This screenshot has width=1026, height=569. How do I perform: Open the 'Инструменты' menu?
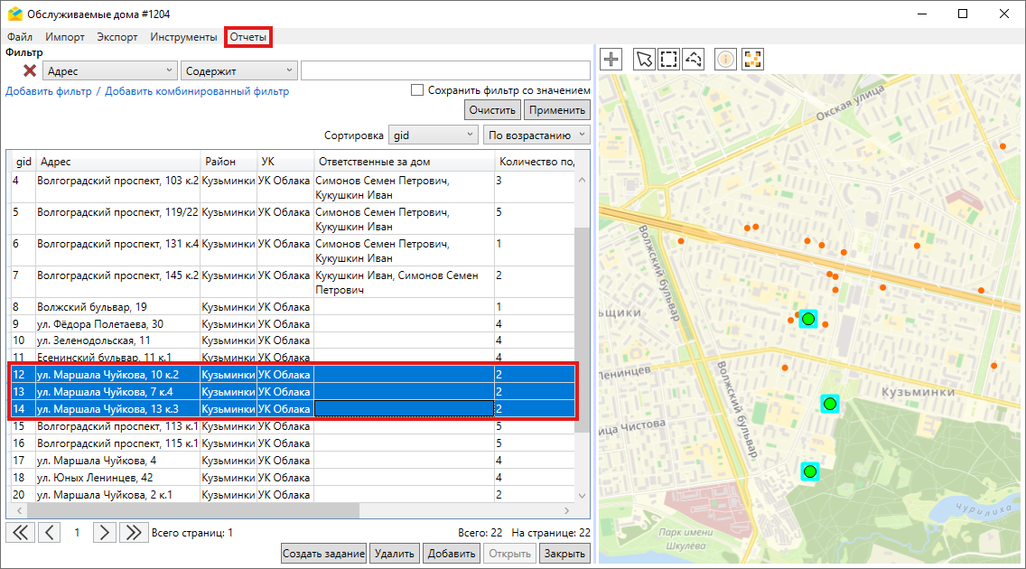click(x=183, y=37)
